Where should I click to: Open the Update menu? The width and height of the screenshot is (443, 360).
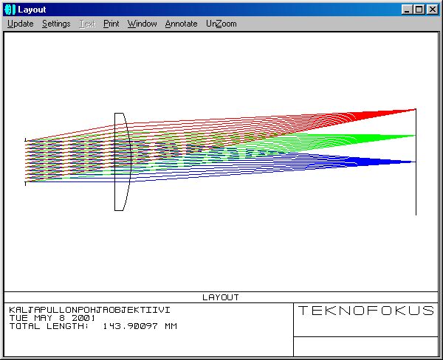click(x=20, y=24)
